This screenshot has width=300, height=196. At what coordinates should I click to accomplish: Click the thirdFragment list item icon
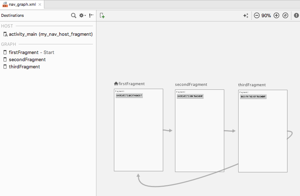[x=5, y=67]
